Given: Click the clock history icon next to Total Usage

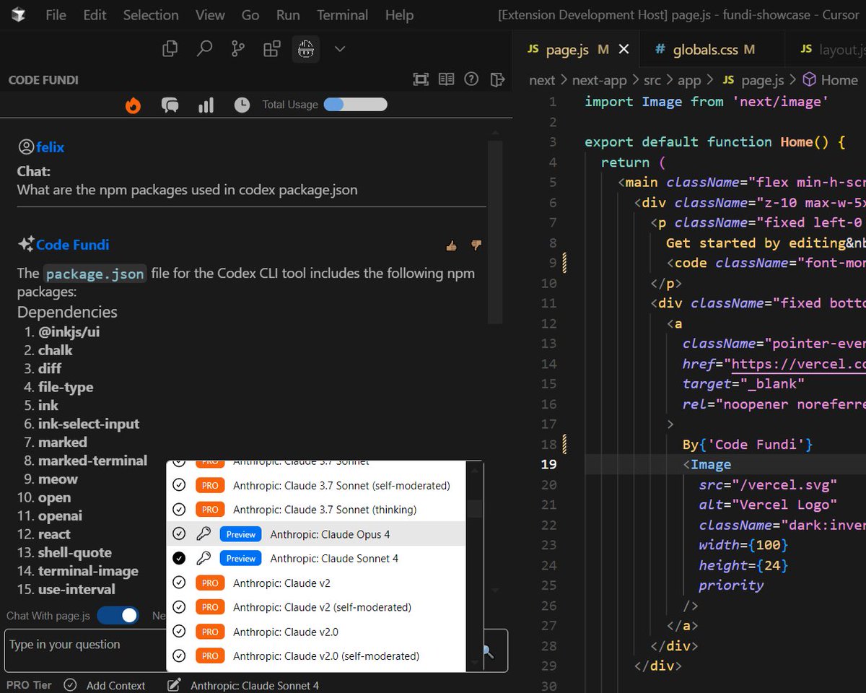Looking at the screenshot, I should [242, 105].
